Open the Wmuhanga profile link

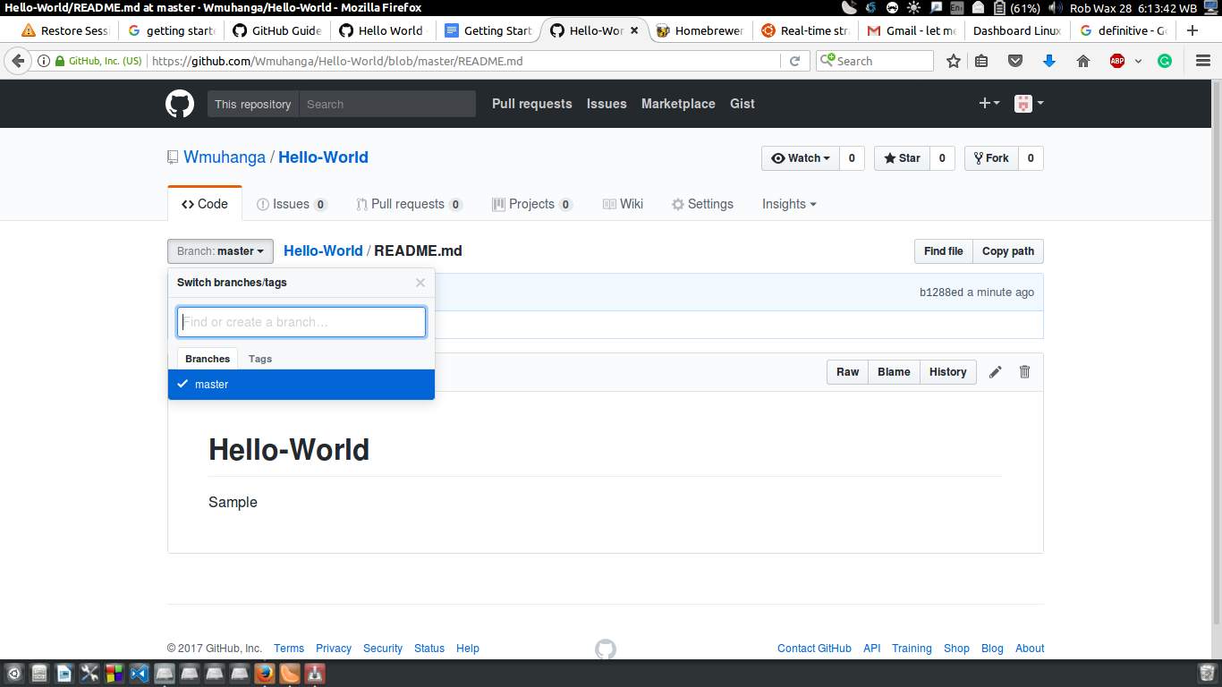224,157
